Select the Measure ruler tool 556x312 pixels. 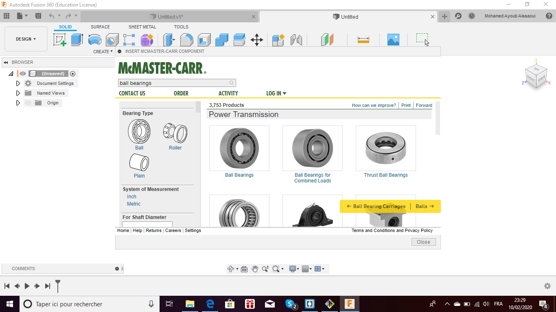363,40
